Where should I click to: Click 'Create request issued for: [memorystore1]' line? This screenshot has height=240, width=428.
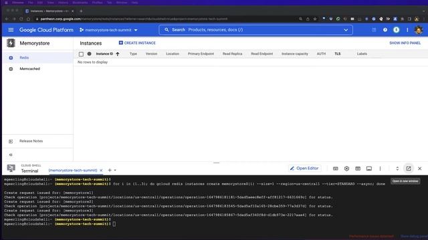coord(49,193)
